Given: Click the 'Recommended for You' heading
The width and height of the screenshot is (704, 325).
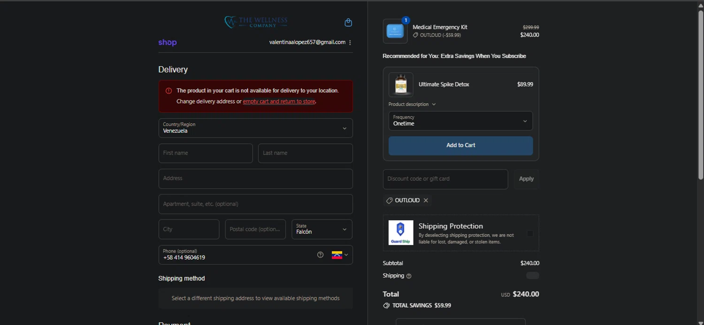Looking at the screenshot, I should pyautogui.click(x=454, y=56).
